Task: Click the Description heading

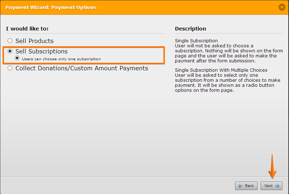Action: pyautogui.click(x=190, y=29)
